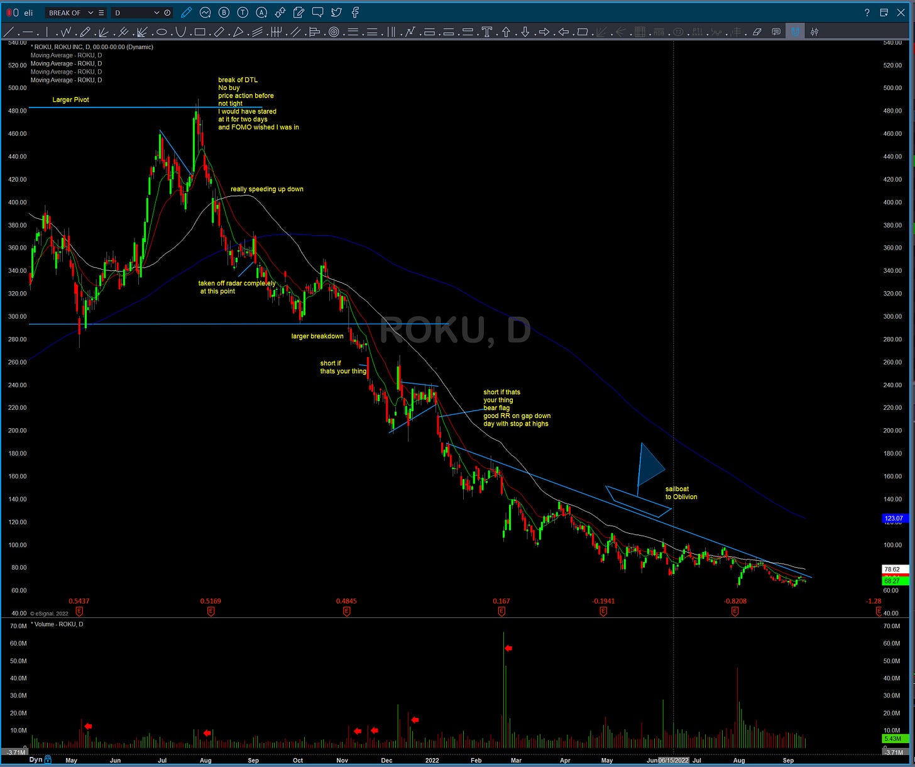This screenshot has height=767, width=915.
Task: Open the symbol list menu icon
Action: click(101, 13)
